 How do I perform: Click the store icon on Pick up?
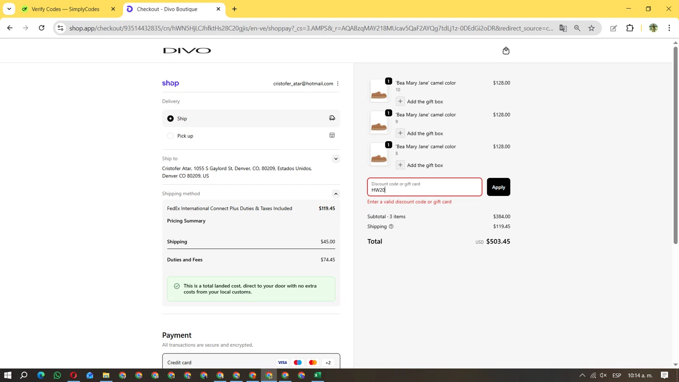(x=332, y=135)
